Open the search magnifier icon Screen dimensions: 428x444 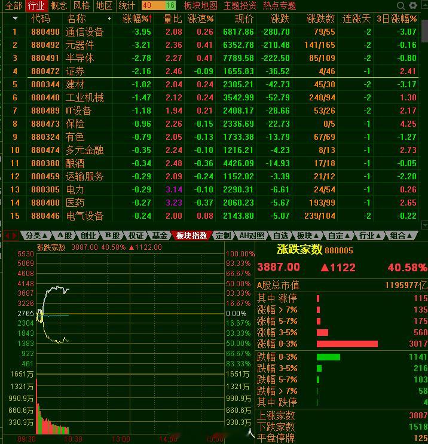point(401,5)
